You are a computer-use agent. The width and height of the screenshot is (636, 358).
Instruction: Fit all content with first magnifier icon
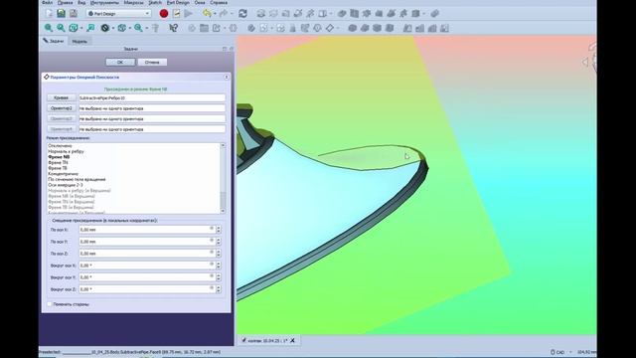tap(49, 28)
